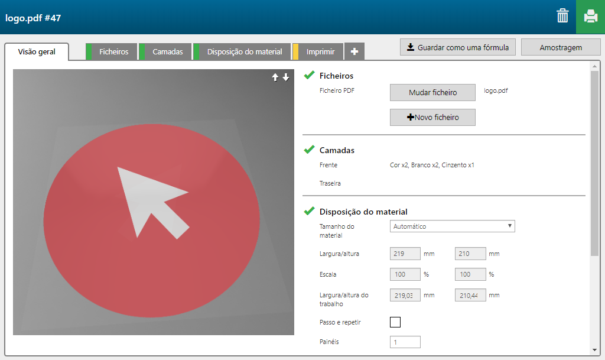Select the Imprimir tab
The height and width of the screenshot is (360, 605).
(x=320, y=52)
